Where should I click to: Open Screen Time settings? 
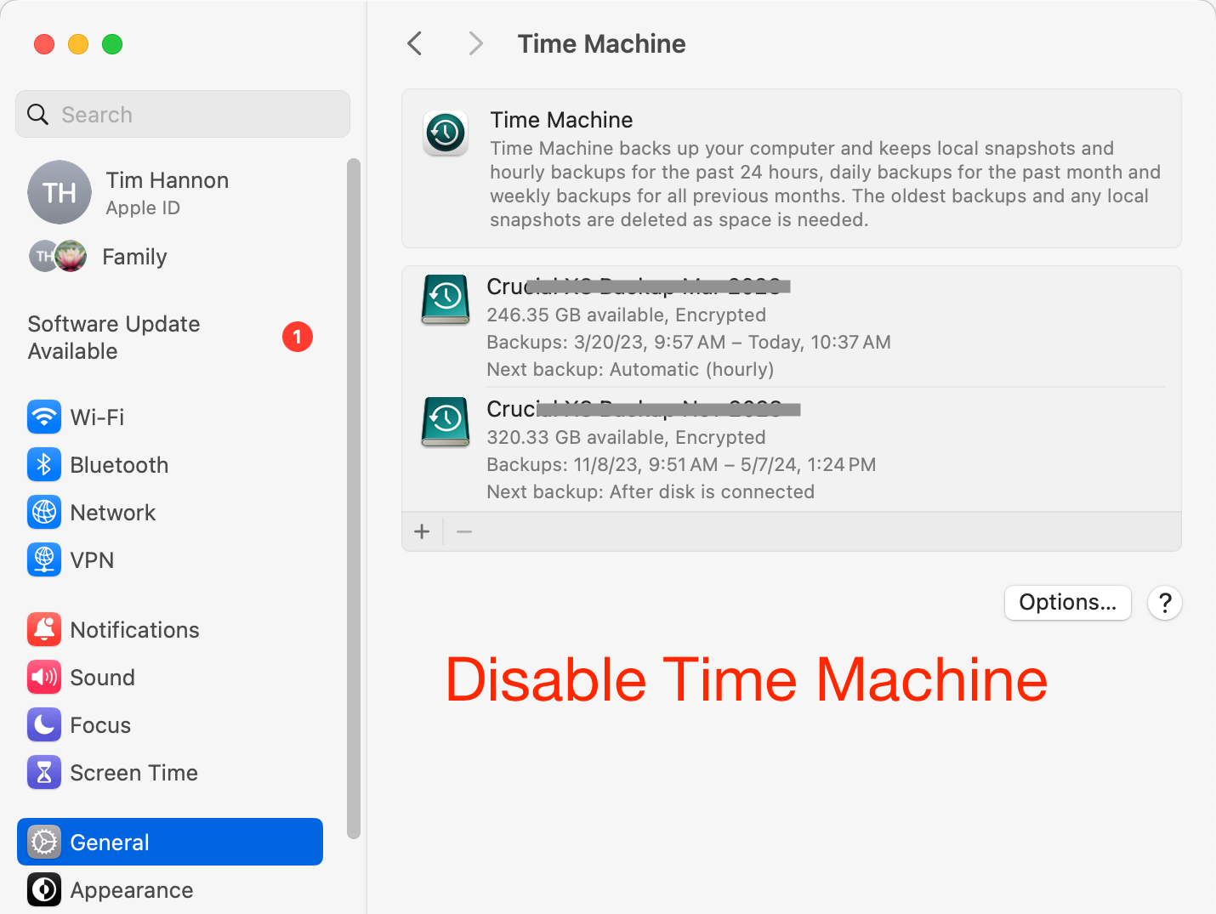134,772
